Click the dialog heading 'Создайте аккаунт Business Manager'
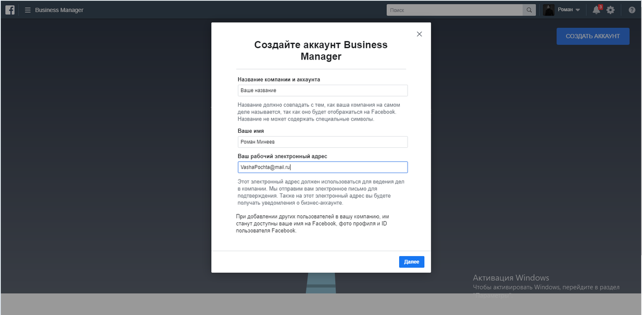 point(321,50)
